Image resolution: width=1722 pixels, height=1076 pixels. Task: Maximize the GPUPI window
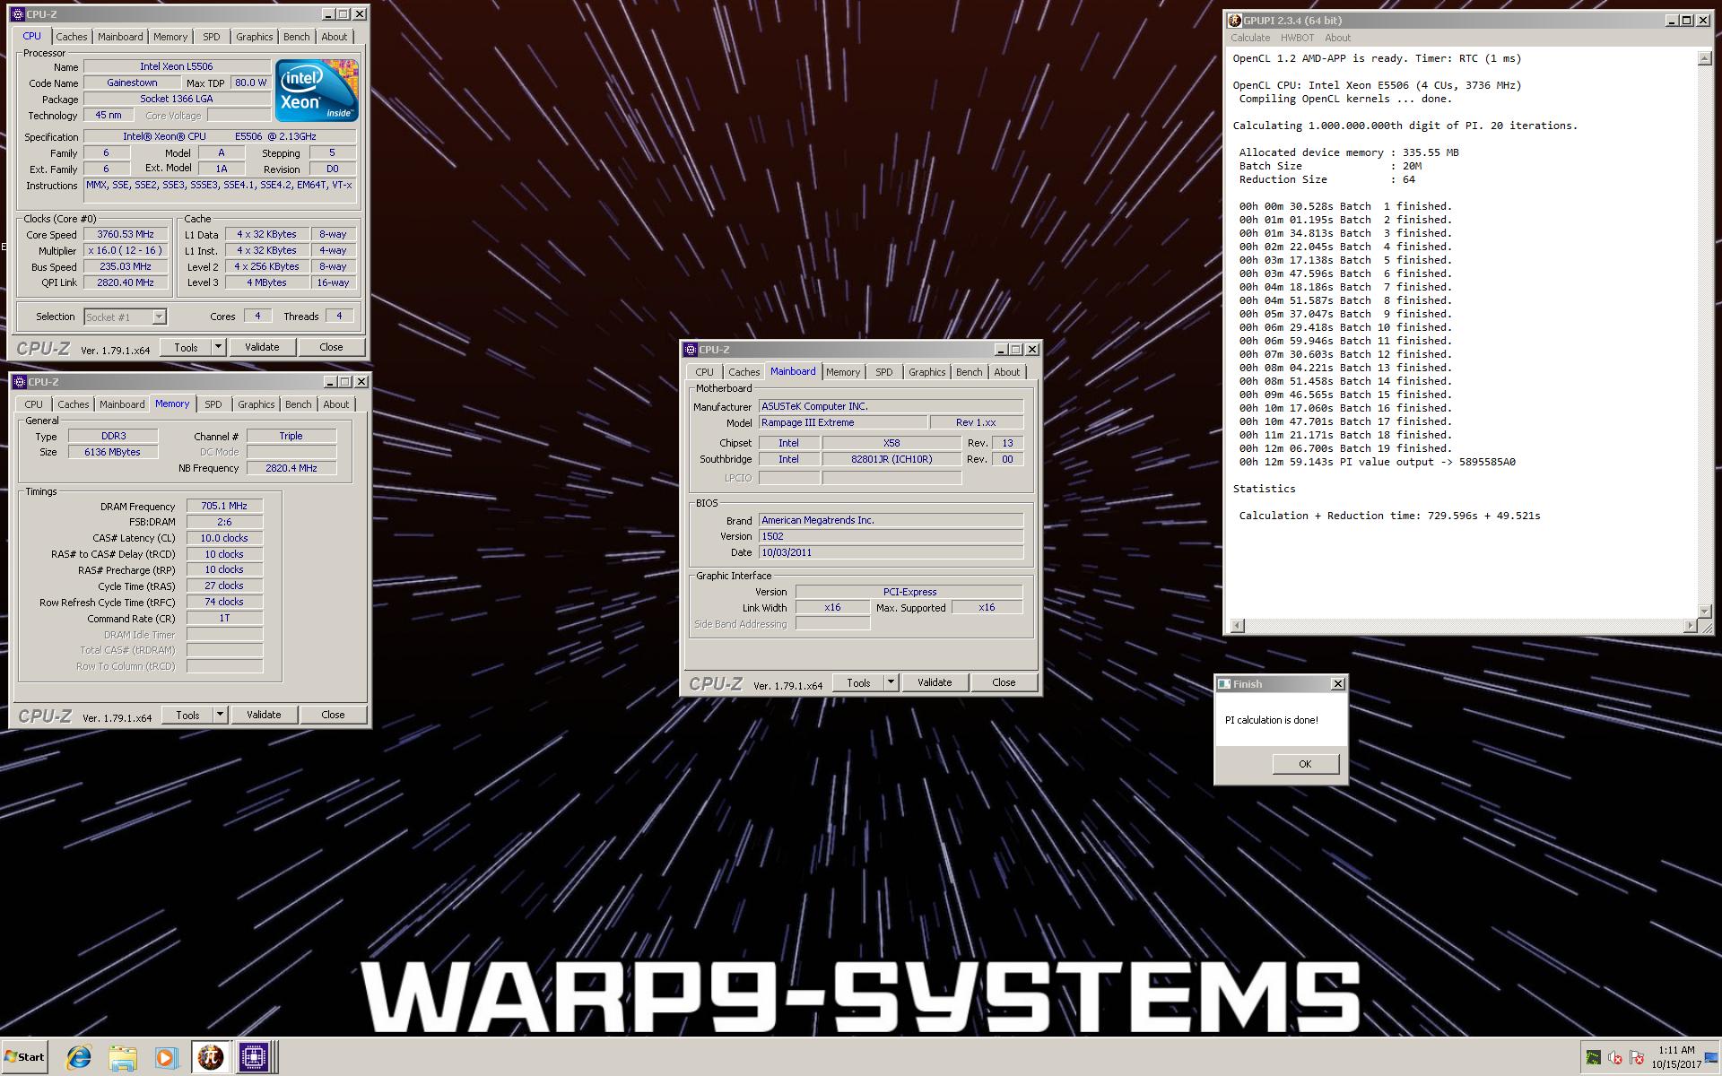[x=1687, y=21]
